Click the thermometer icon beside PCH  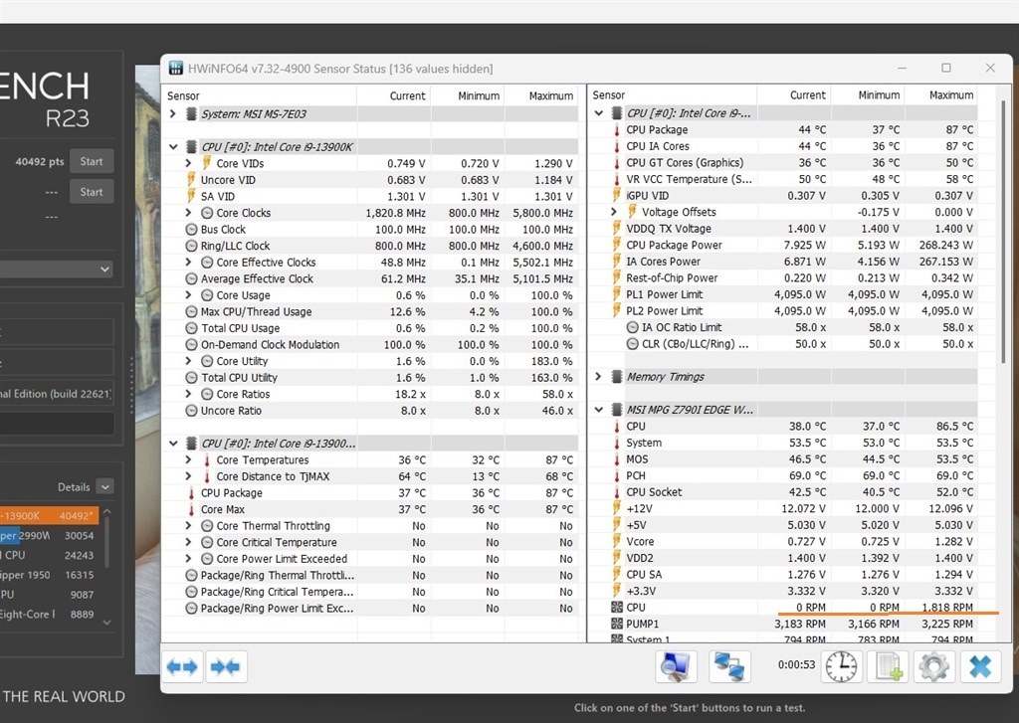[617, 475]
